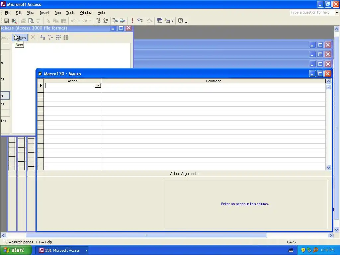Click the Insert Rows icon

(115, 21)
